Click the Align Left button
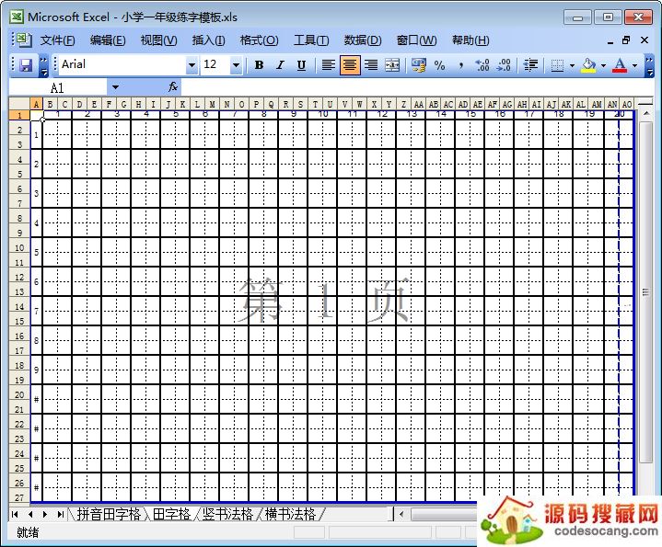 [x=328, y=65]
